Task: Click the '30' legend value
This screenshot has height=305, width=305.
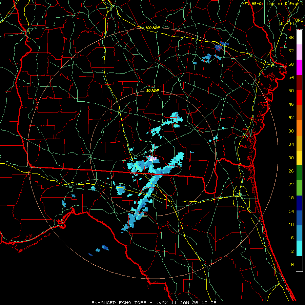Action: click(x=291, y=158)
